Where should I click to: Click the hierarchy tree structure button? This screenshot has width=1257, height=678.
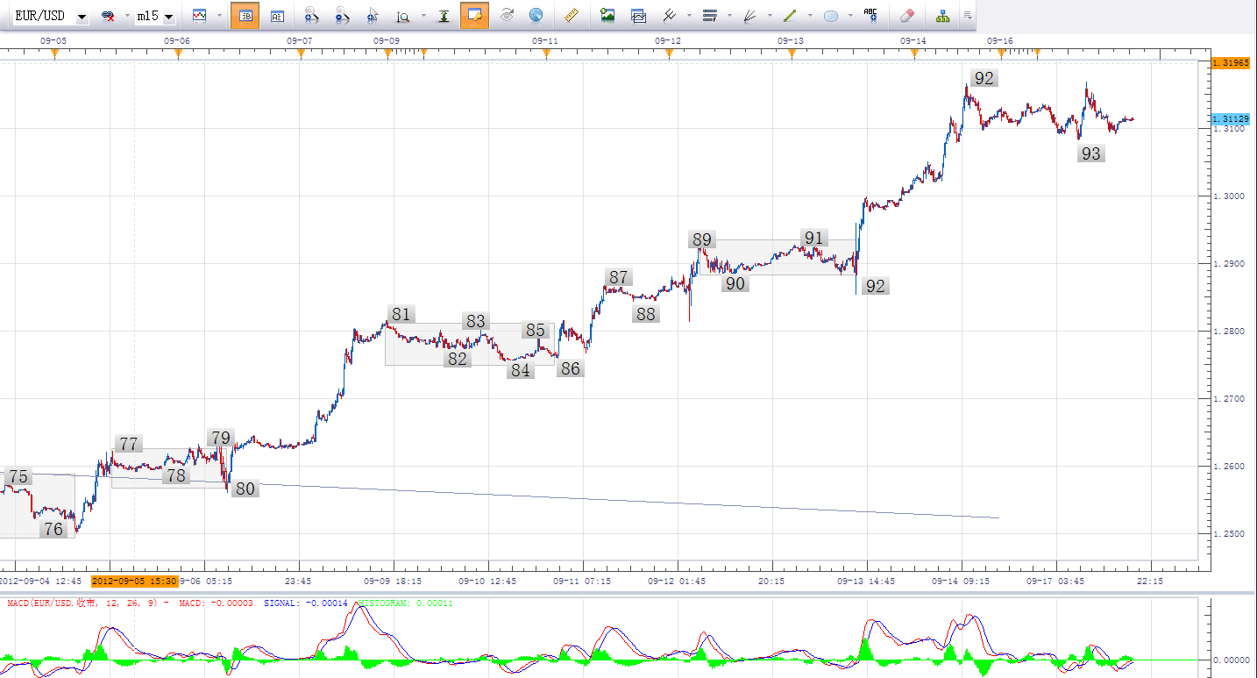pyautogui.click(x=942, y=15)
